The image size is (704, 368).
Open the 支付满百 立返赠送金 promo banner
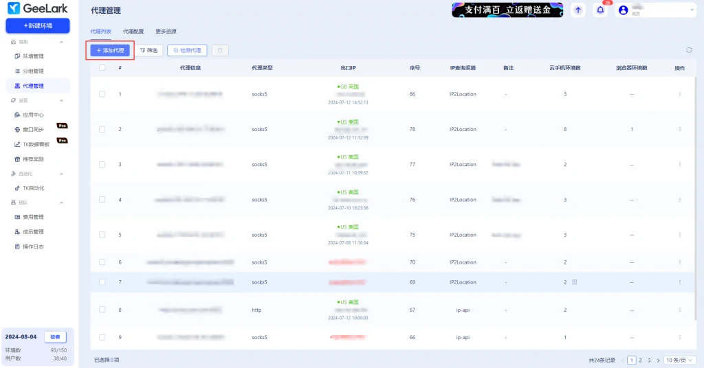click(x=507, y=10)
